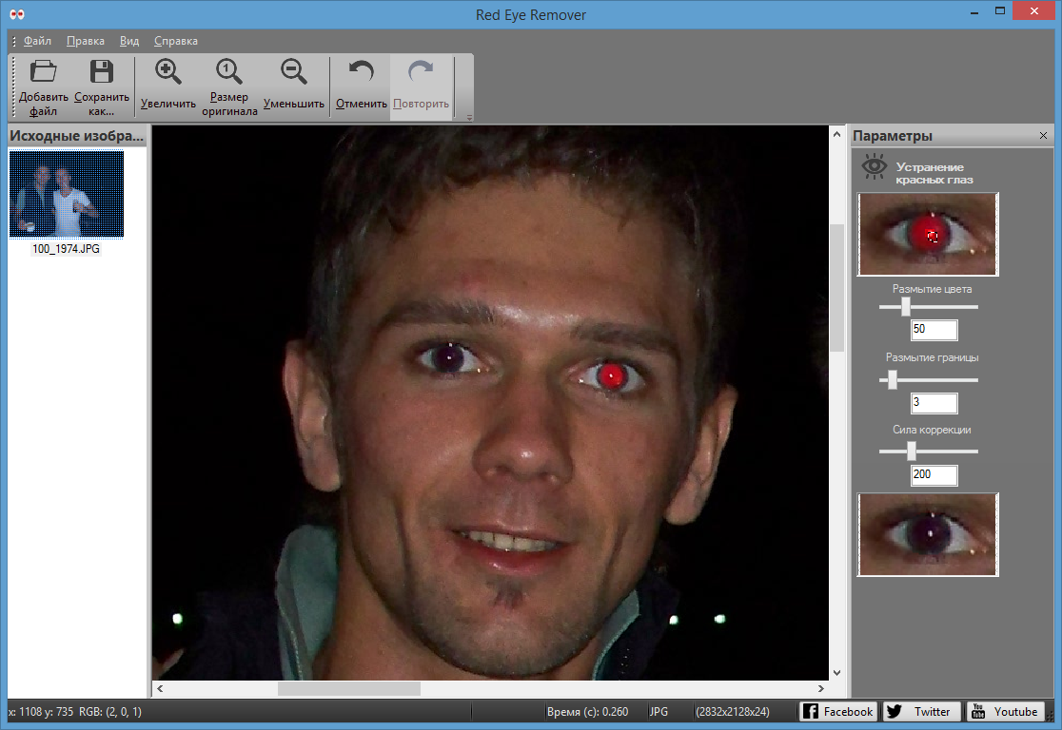Click the Размытие границы value field

(934, 402)
